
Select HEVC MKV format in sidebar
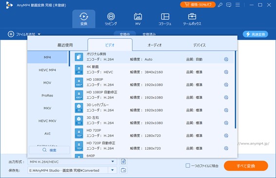[x=47, y=121]
